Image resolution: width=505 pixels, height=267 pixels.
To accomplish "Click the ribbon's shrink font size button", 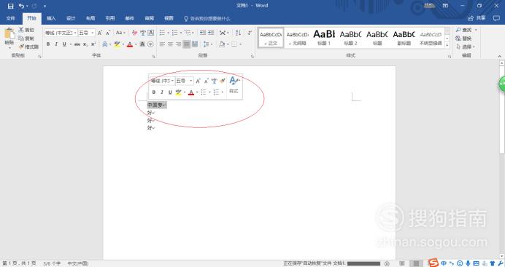I will tap(108, 33).
